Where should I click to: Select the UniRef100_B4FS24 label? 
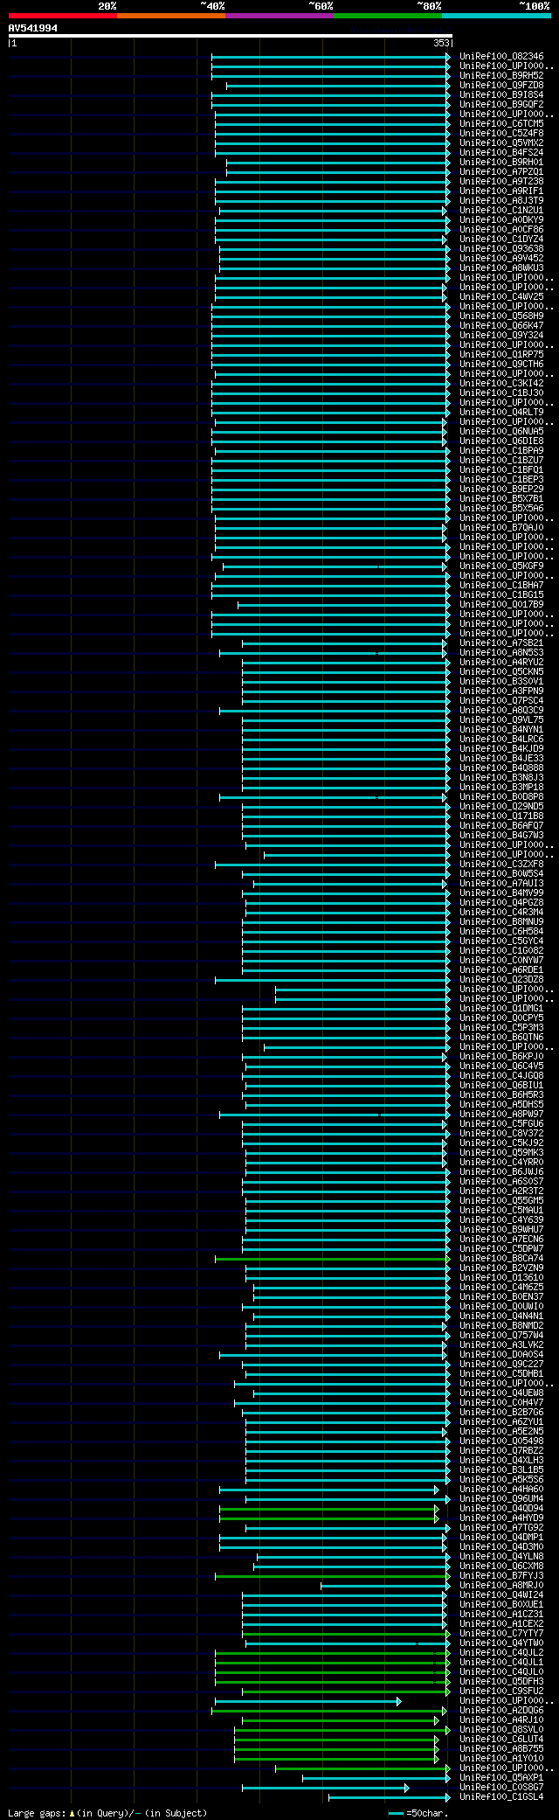point(501,153)
